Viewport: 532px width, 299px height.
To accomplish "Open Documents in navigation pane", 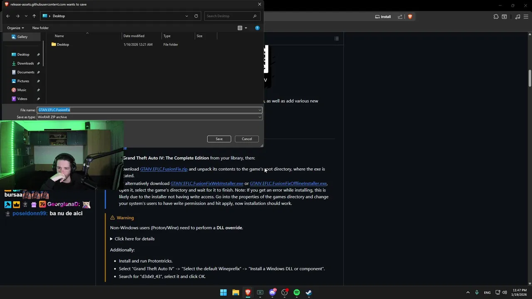I will tap(26, 72).
